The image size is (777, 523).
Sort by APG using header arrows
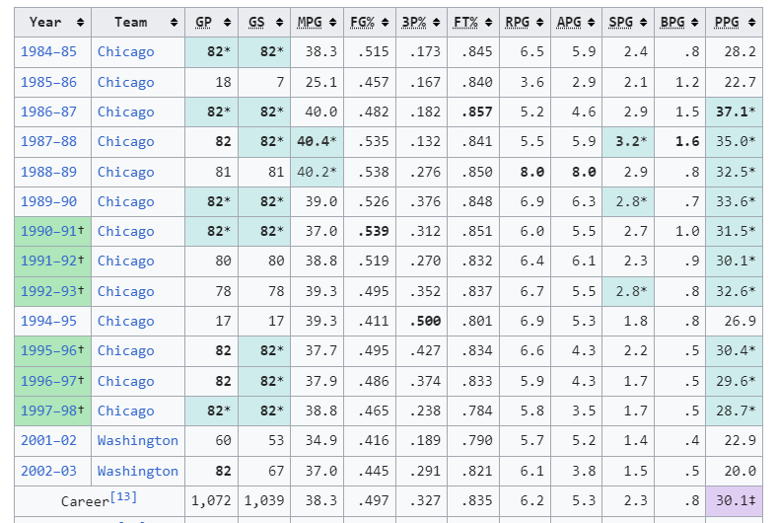tap(592, 23)
